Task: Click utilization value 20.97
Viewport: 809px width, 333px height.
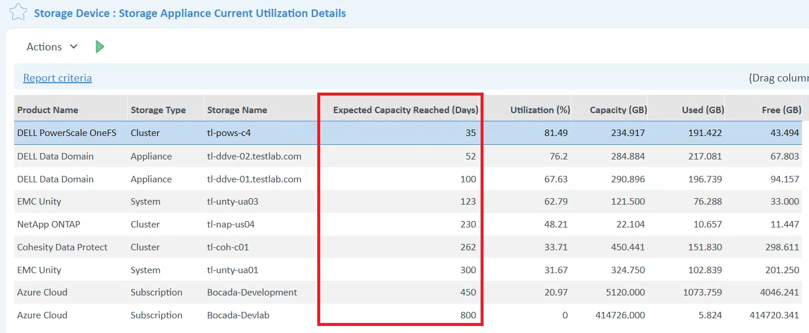Action: point(556,293)
